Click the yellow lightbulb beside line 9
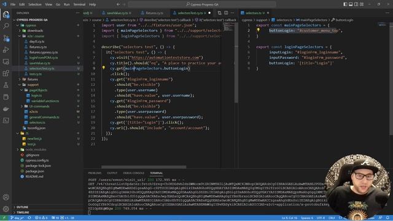Screen dimensions: 393x221 (104, 68)
